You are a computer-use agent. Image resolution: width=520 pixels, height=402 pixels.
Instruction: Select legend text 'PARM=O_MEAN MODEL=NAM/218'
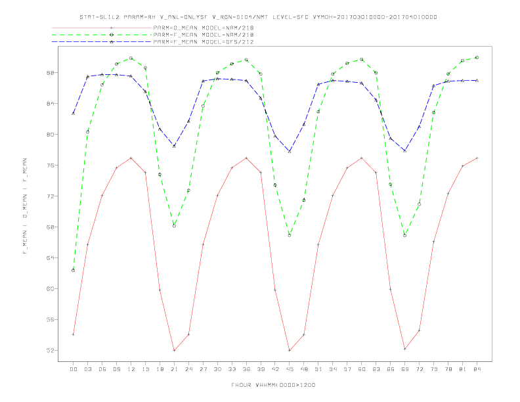[x=204, y=28]
